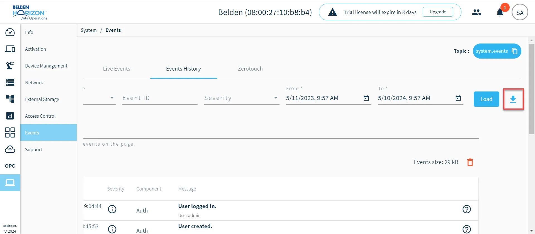The width and height of the screenshot is (535, 234).
Task: Open the apps grid icon in sidebar
Action: coord(10,132)
